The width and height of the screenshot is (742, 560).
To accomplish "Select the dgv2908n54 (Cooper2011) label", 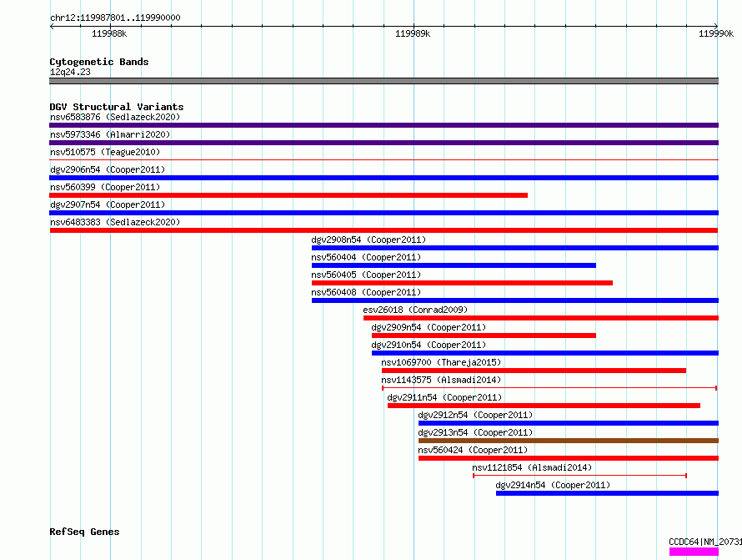I will click(x=368, y=240).
